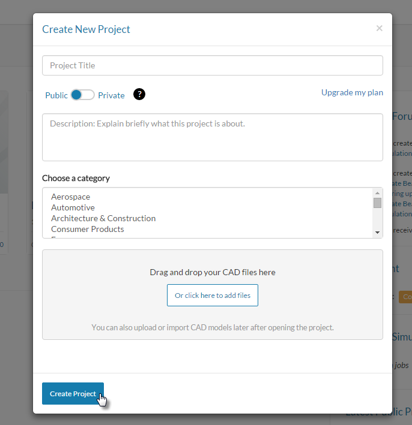Screen dimensions: 412x425
Task: Focus the Project Title field
Action: click(213, 65)
